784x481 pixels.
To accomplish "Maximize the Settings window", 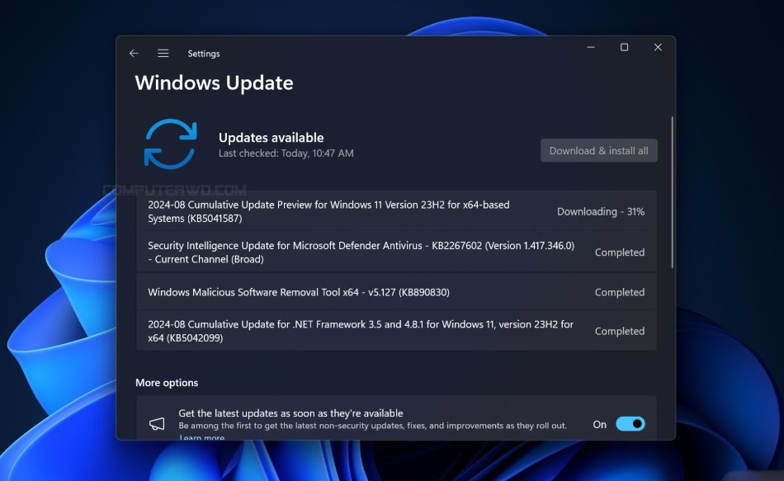I will pyautogui.click(x=624, y=47).
